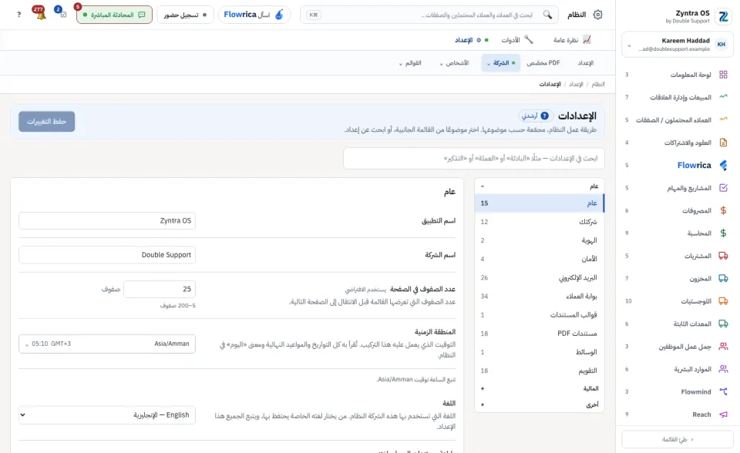Click the Zyntra OS logo

pyautogui.click(x=723, y=16)
